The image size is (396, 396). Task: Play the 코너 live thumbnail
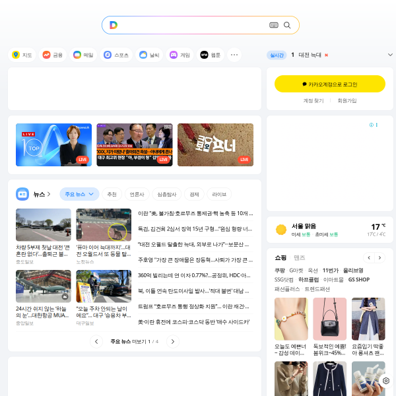click(x=215, y=145)
